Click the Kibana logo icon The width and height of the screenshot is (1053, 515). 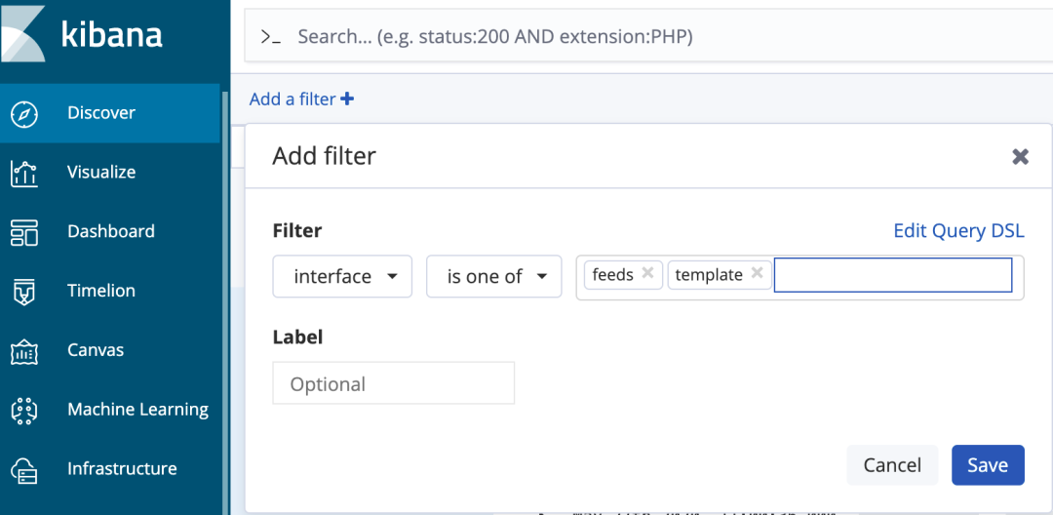22,32
